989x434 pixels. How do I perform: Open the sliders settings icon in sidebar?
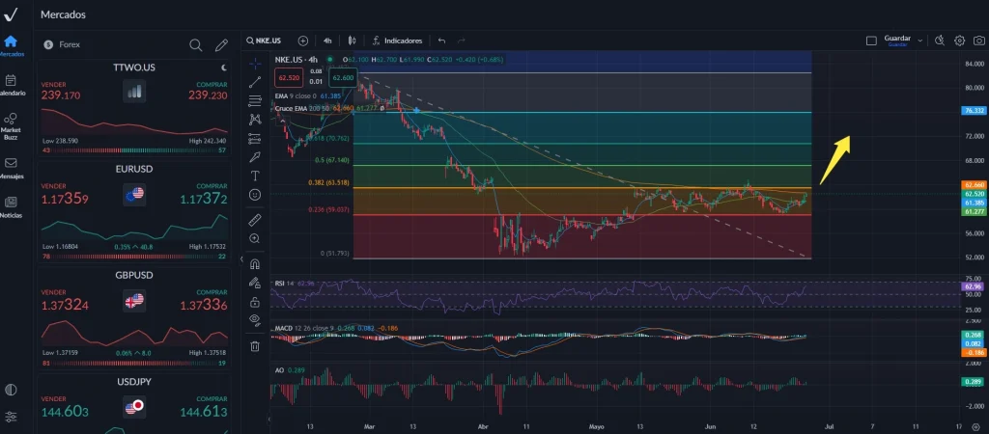pyautogui.click(x=10, y=417)
